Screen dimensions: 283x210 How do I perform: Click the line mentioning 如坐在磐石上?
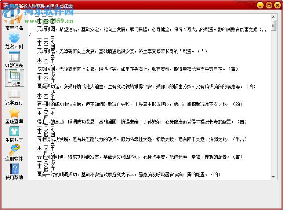pyautogui.click(x=138, y=69)
